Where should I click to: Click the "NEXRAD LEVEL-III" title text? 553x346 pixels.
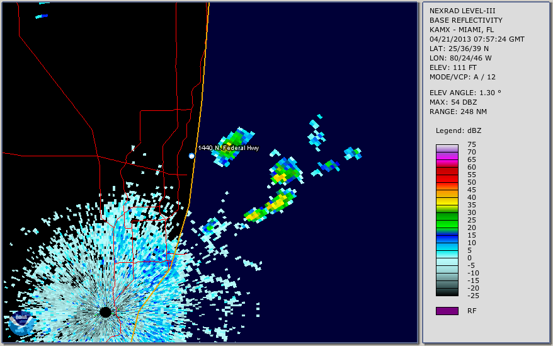click(462, 11)
